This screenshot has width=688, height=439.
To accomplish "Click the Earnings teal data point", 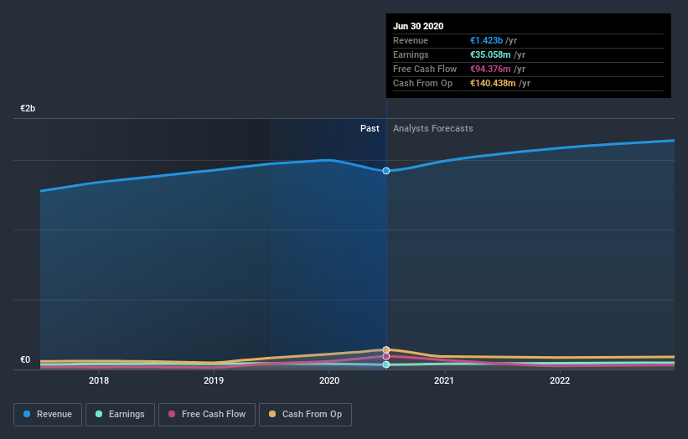I will point(386,364).
